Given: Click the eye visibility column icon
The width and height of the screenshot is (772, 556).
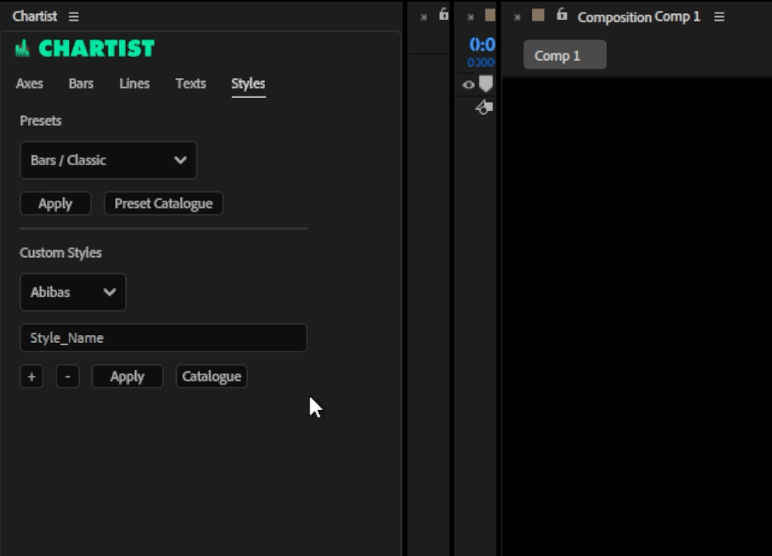Looking at the screenshot, I should point(469,85).
